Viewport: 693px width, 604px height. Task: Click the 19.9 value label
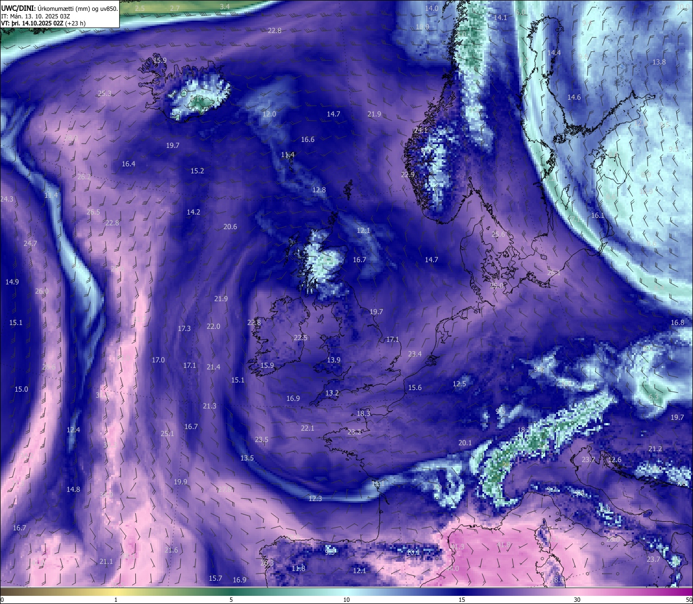click(x=180, y=482)
